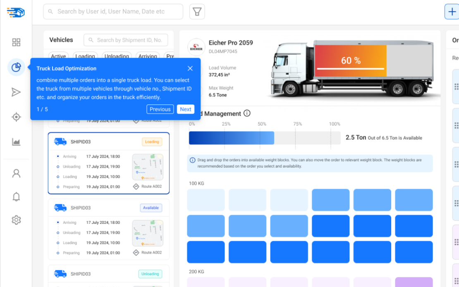
Task: Close the Truck Load Optimization tooltip
Action: tap(190, 69)
